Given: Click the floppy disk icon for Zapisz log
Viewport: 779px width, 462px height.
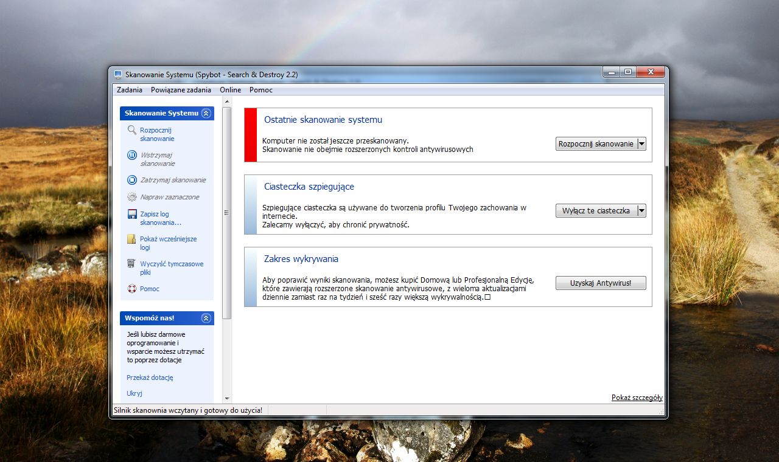Looking at the screenshot, I should click(x=132, y=214).
